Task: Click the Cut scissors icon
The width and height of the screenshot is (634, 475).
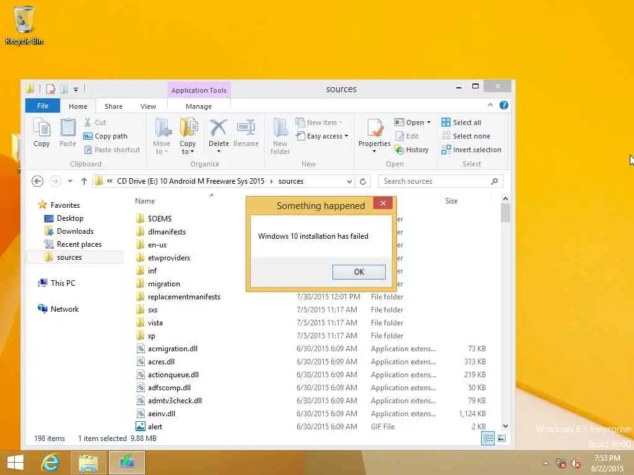Action: [87, 122]
